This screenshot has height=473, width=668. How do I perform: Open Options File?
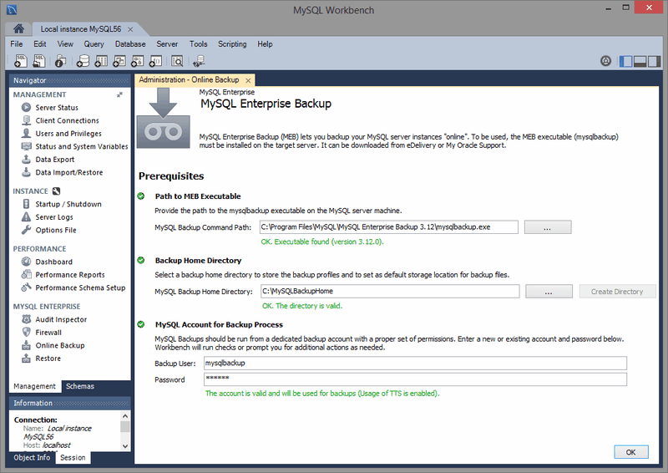pyautogui.click(x=56, y=230)
